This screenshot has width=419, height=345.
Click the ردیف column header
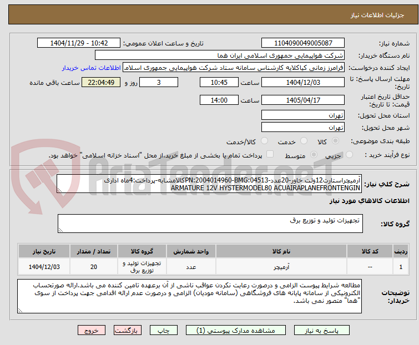click(401, 251)
